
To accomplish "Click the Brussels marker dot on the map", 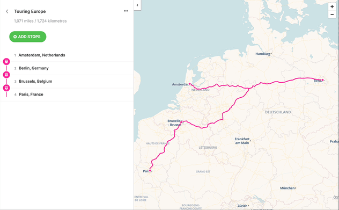I will click(x=181, y=122).
